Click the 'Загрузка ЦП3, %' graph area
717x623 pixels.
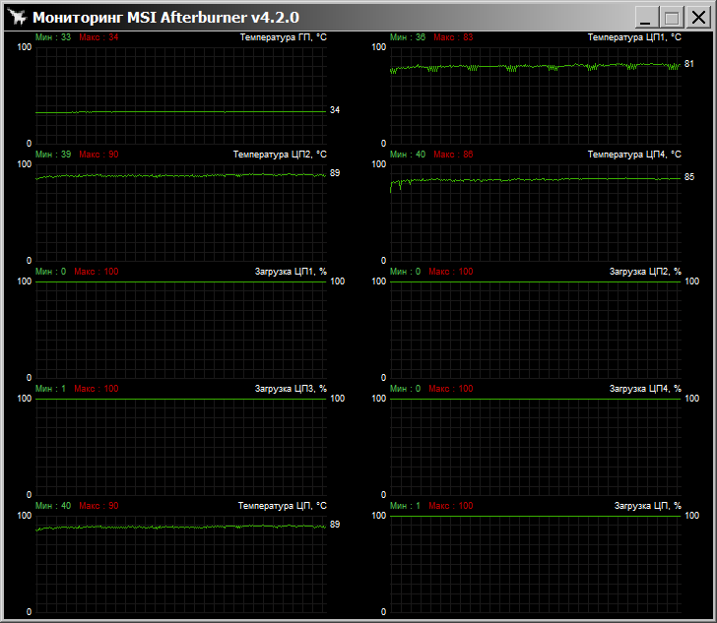(x=180, y=447)
